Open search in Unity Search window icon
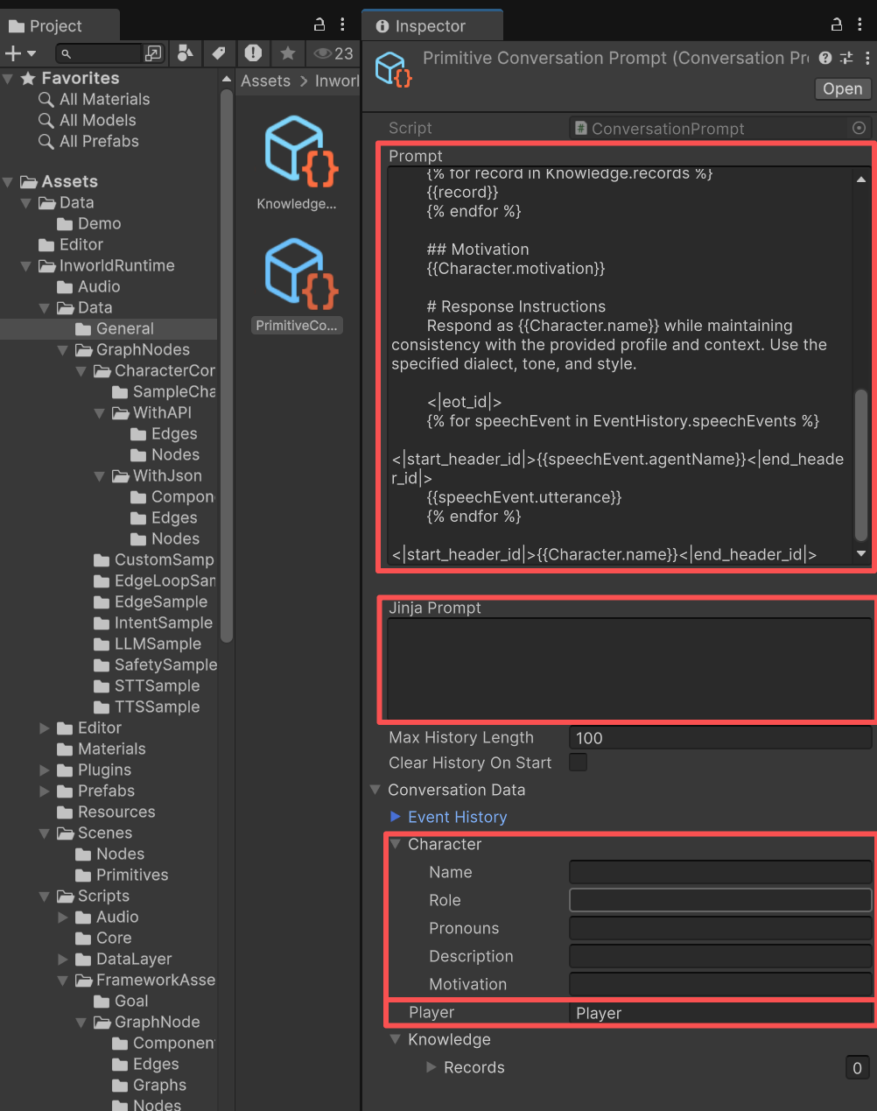 point(154,54)
